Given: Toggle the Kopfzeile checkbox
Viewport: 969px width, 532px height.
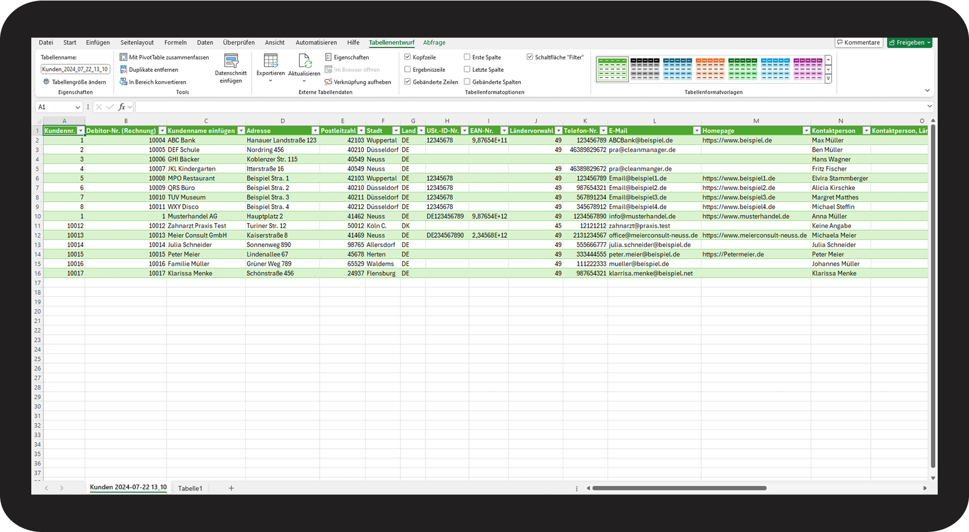Looking at the screenshot, I should [407, 57].
